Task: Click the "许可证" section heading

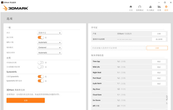Action: point(94,27)
